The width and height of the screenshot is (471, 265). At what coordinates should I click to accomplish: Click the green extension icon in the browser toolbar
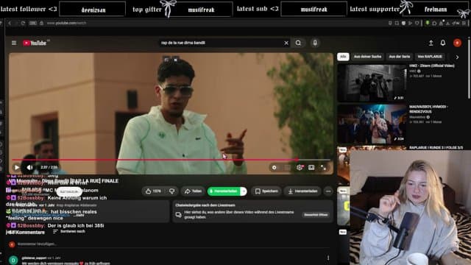pyautogui.click(x=427, y=23)
